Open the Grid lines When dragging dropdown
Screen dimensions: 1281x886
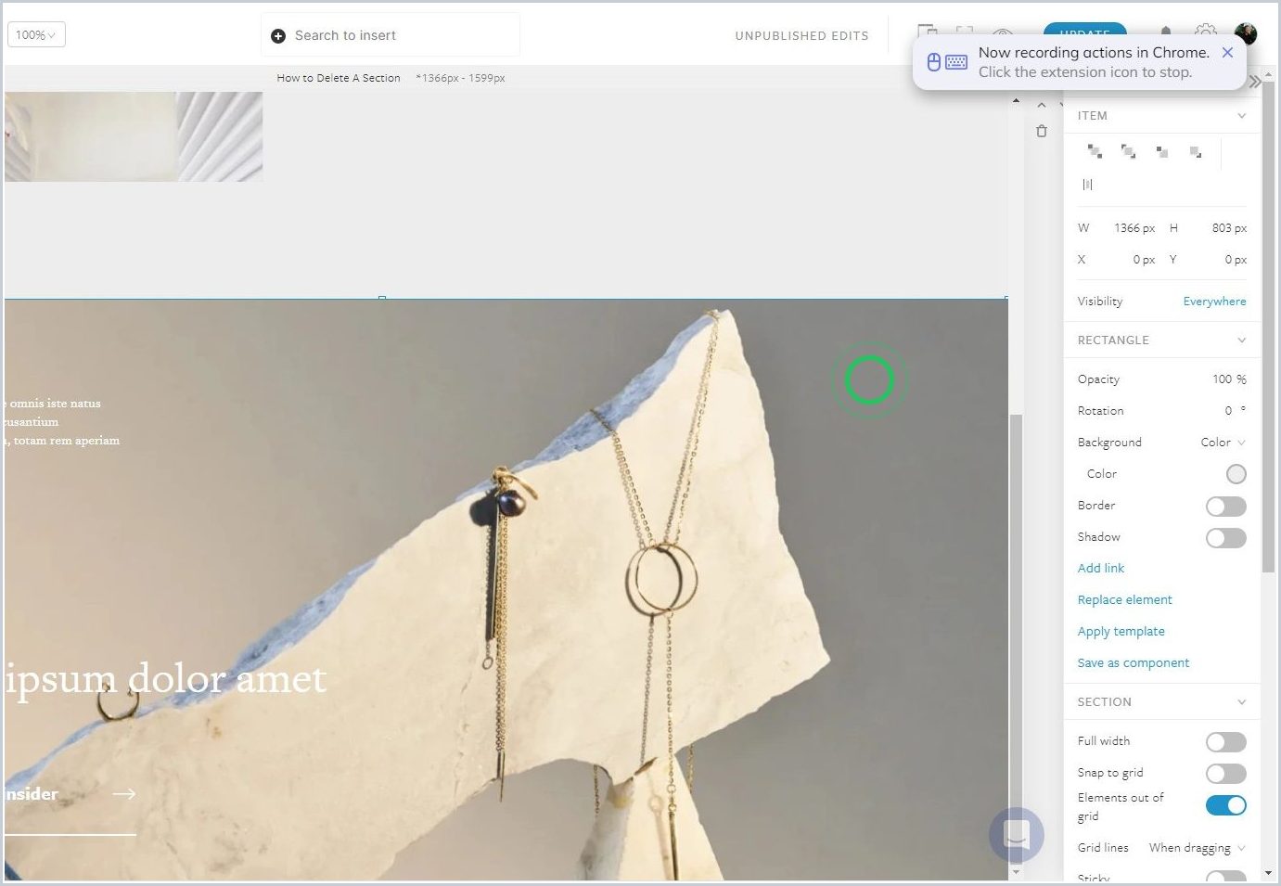click(1197, 848)
